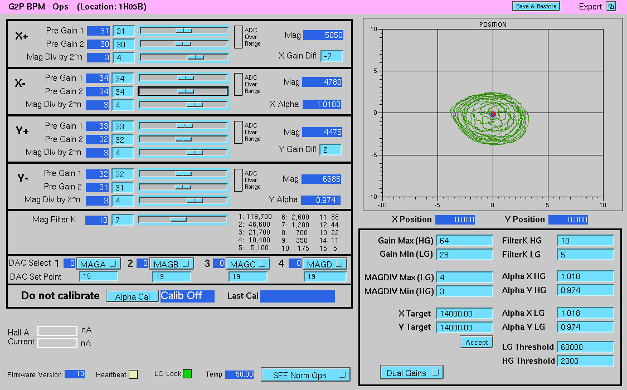Click the Temp readout 50.00

click(240, 374)
